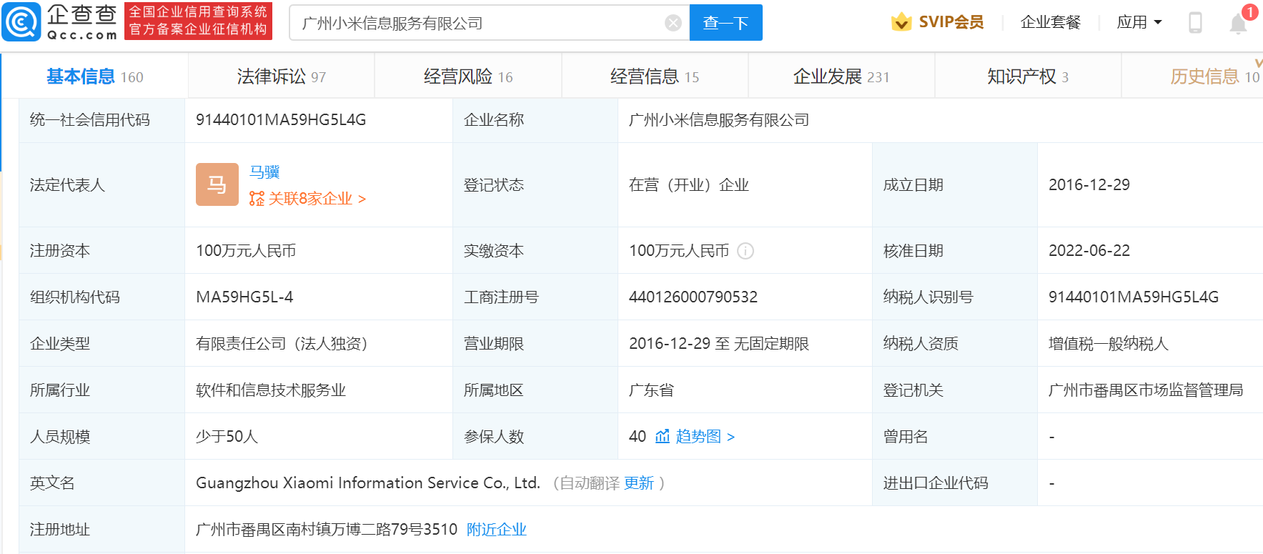Click organization code MA59HG5L-4
The width and height of the screenshot is (1263, 554).
click(x=244, y=297)
